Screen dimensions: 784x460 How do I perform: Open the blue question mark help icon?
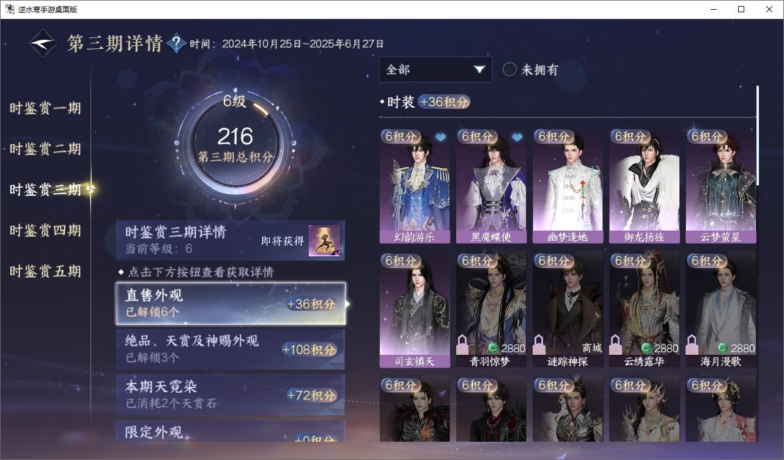point(176,43)
